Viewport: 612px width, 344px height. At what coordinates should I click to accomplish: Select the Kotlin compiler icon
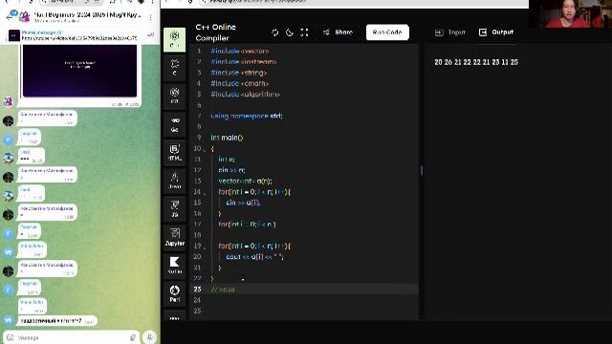[x=174, y=266]
